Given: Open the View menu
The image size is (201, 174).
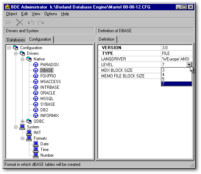Looking at the screenshot, I should click(x=36, y=14).
